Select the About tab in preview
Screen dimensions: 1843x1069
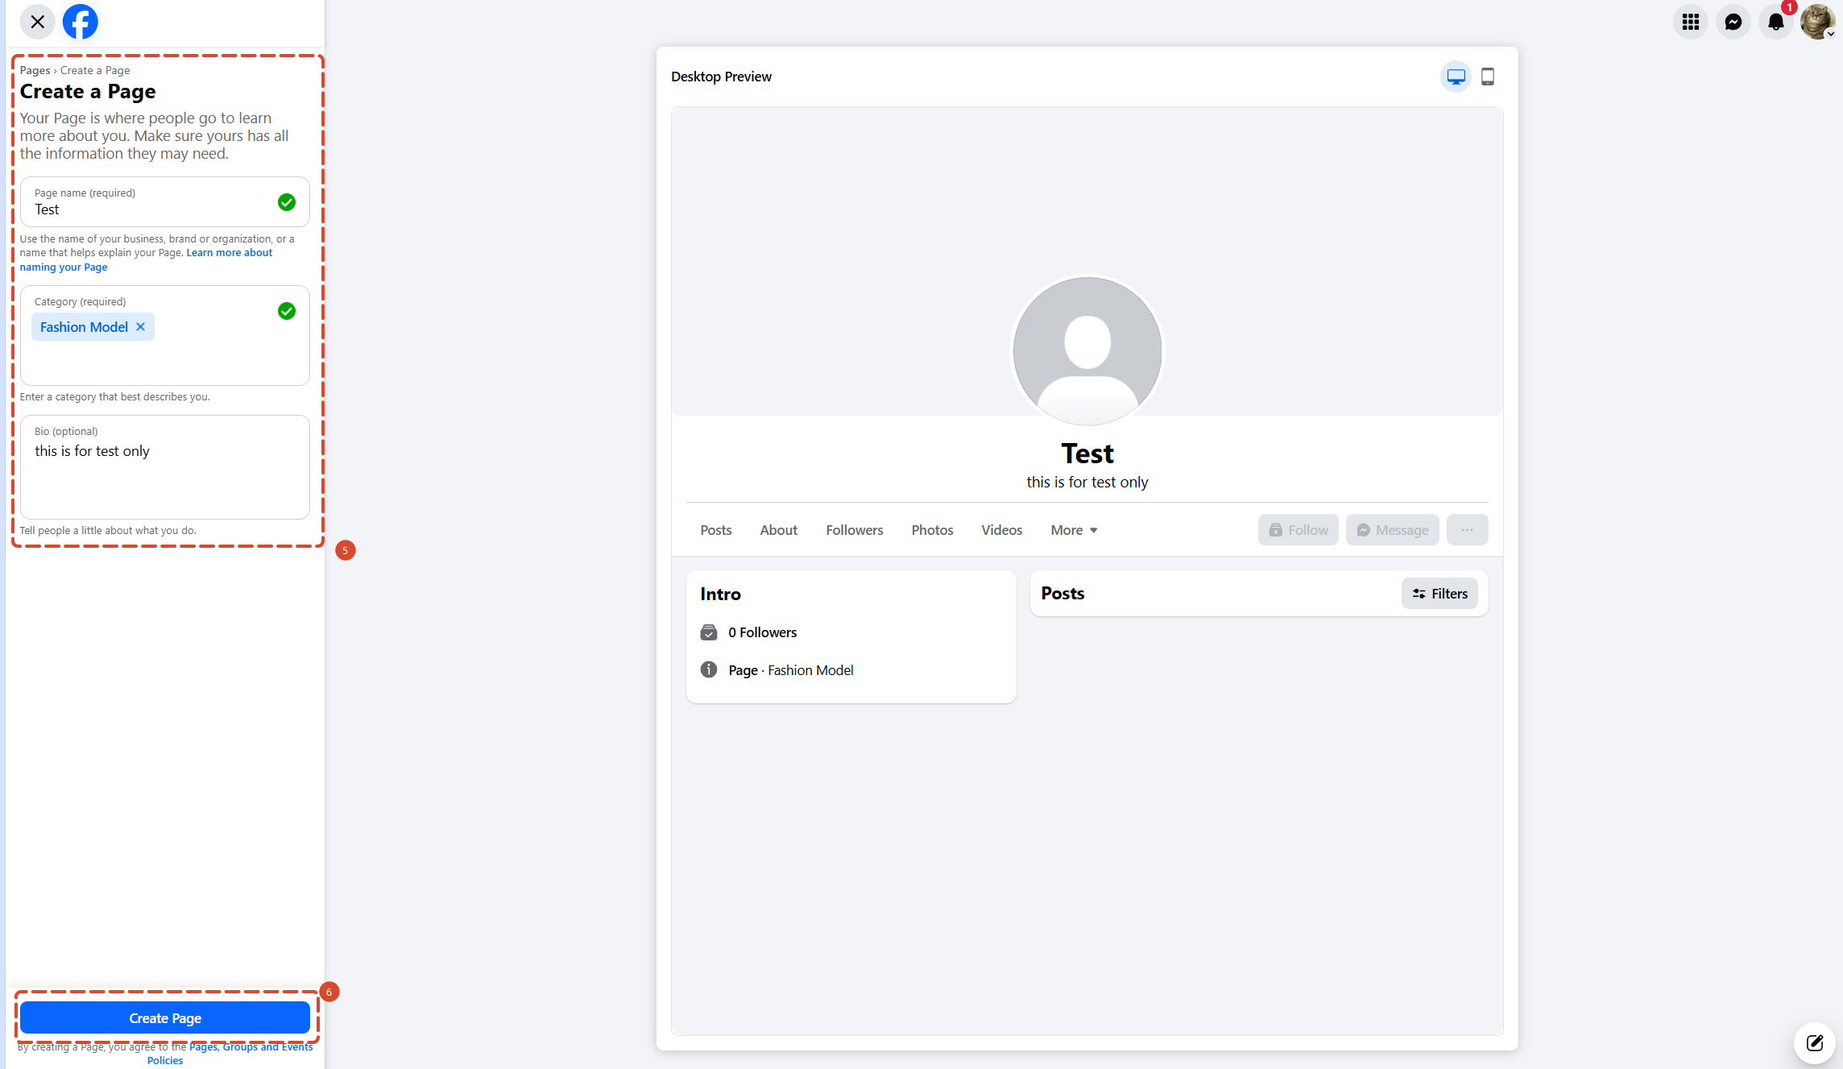[779, 529]
